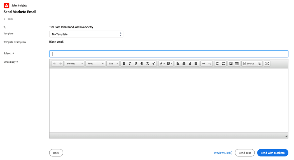Click the Adobe logo icon
This screenshot has width=294, height=160.
6,5
